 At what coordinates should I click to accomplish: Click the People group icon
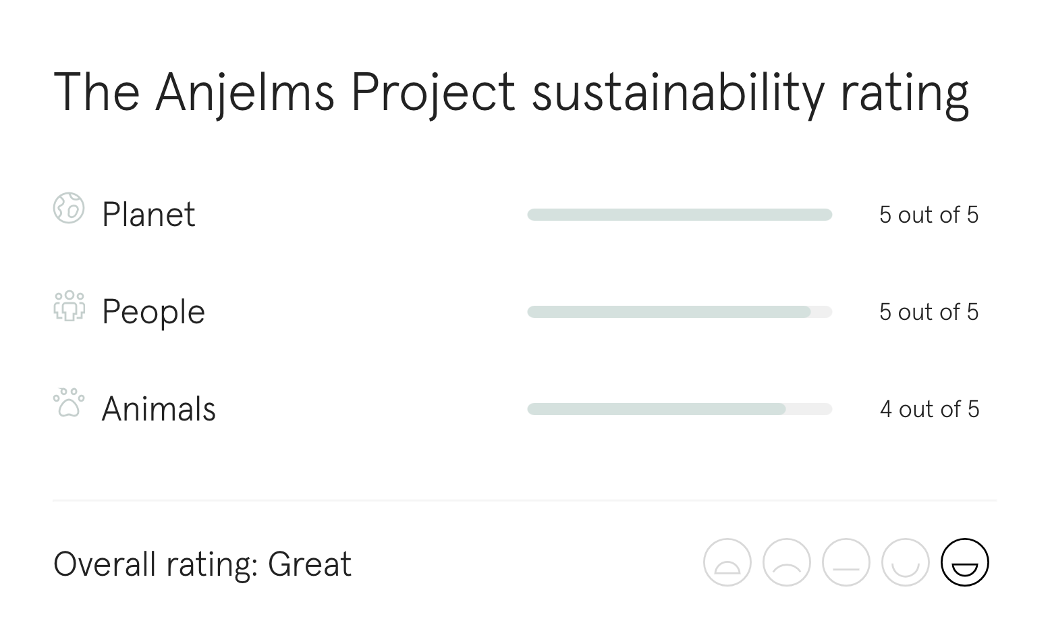69,308
